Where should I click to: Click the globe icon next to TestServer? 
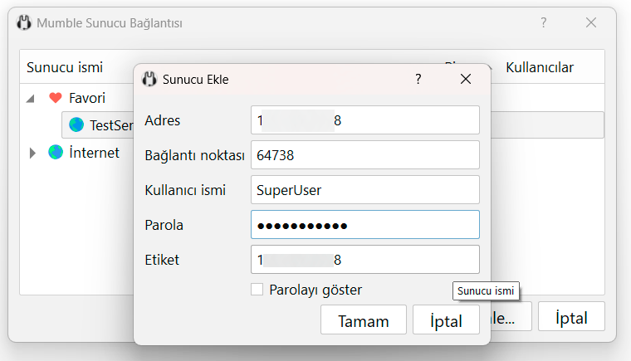tap(76, 125)
